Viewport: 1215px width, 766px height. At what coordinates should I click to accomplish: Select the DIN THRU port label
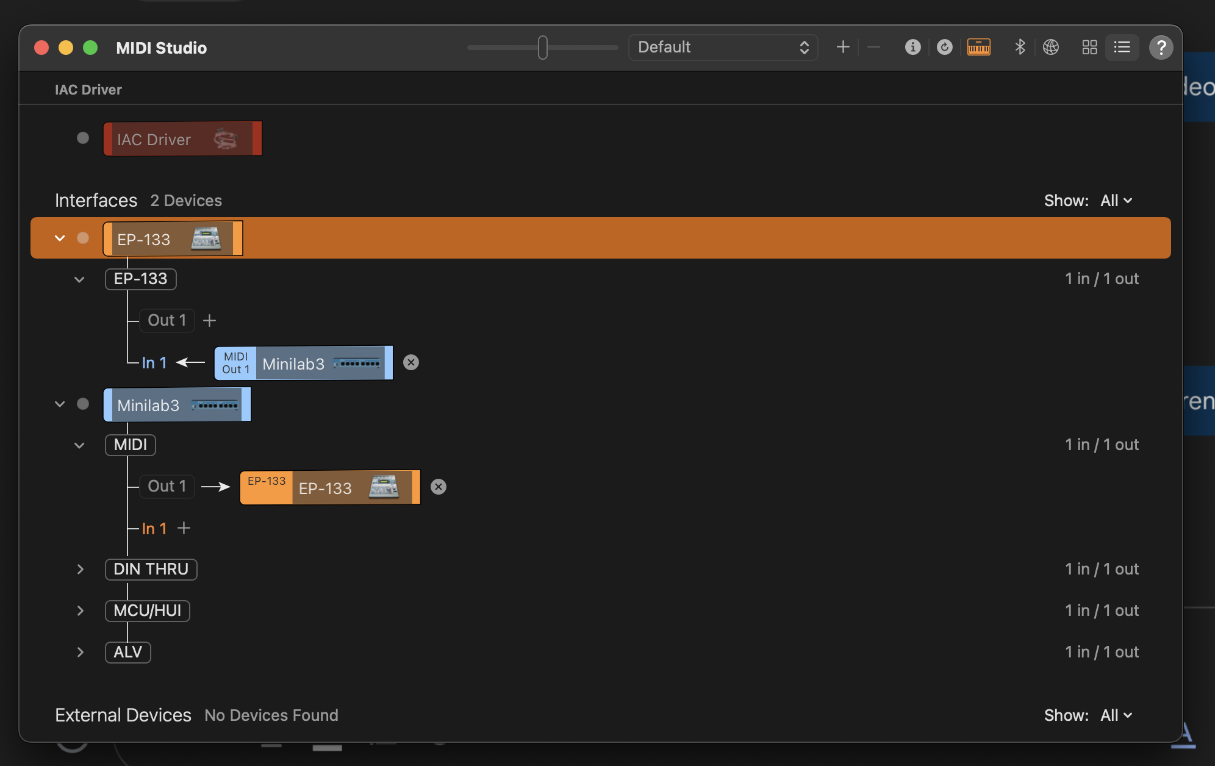pos(151,569)
